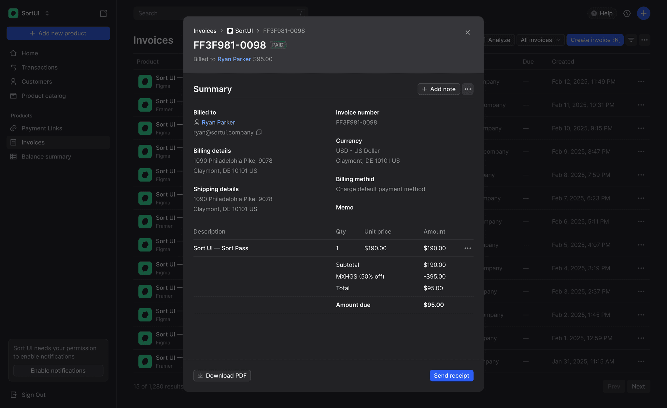
Task: Click product icon for Feb 1 invoice row
Action: point(145,338)
